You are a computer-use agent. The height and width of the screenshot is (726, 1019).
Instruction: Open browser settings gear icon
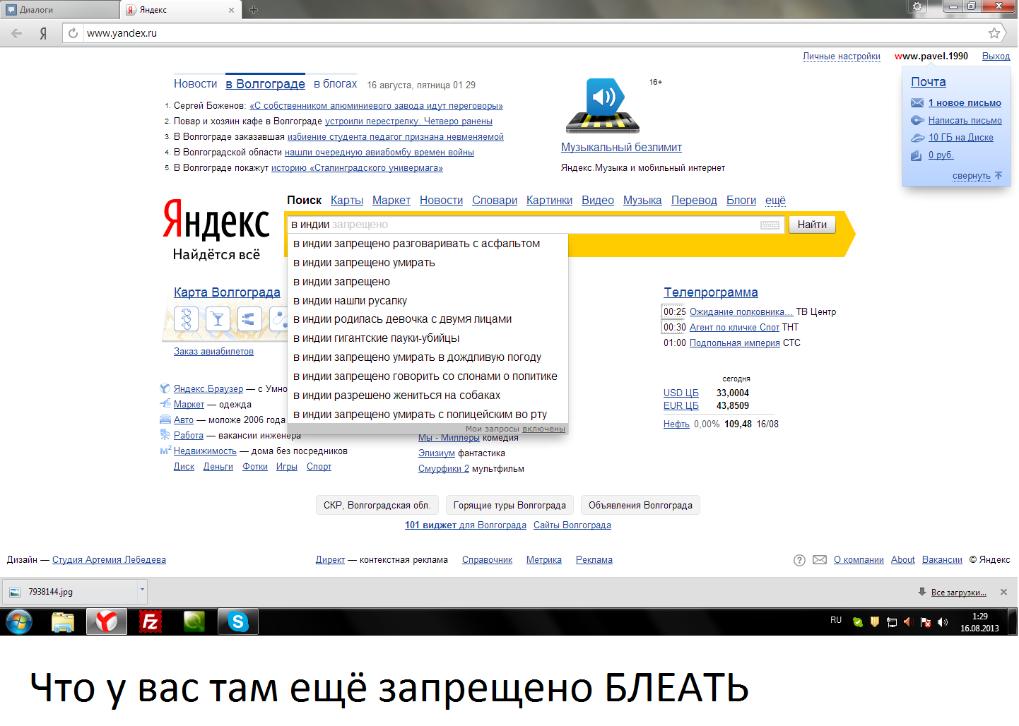point(917,6)
